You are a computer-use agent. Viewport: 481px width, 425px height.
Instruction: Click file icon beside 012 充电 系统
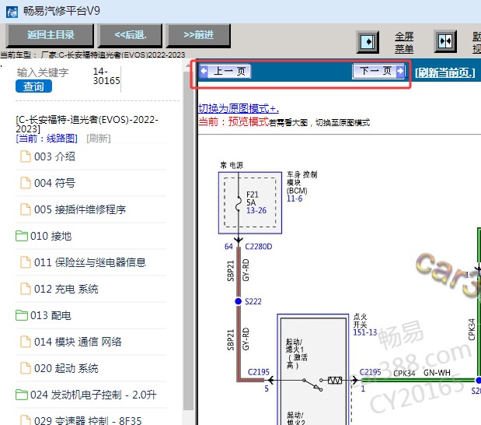pos(26,289)
